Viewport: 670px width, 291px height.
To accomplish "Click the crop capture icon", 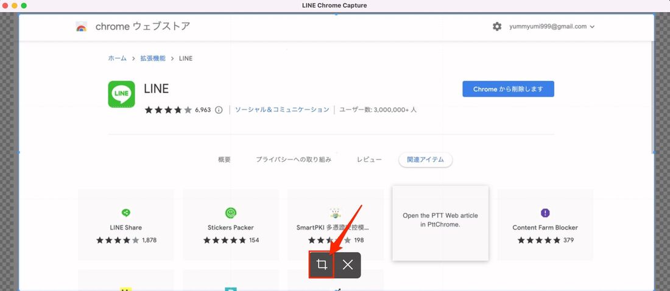I will 322,265.
